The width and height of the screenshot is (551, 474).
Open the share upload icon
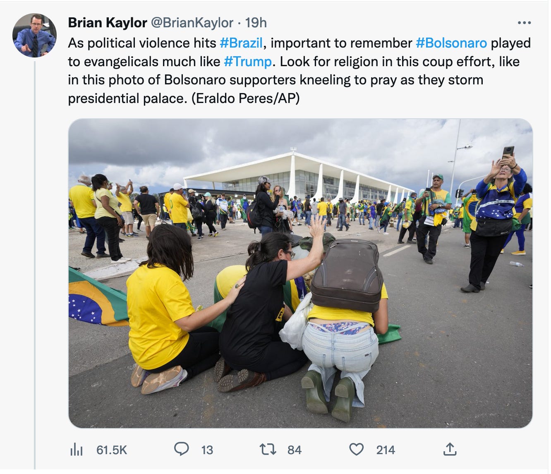pos(450,449)
